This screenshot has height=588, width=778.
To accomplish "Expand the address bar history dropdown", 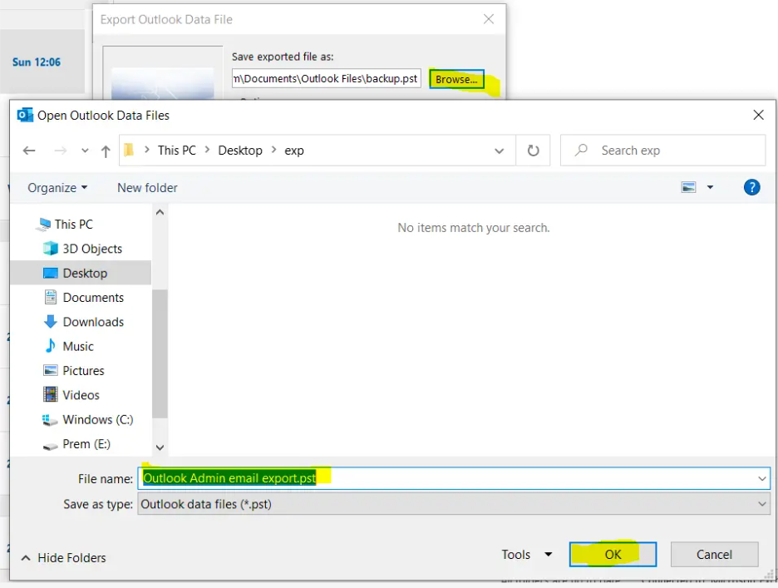I will point(500,151).
